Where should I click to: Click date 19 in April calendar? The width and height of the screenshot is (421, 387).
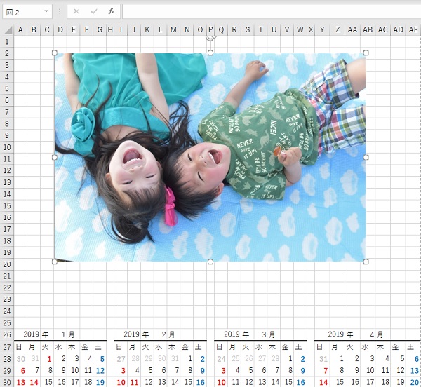click(x=401, y=382)
